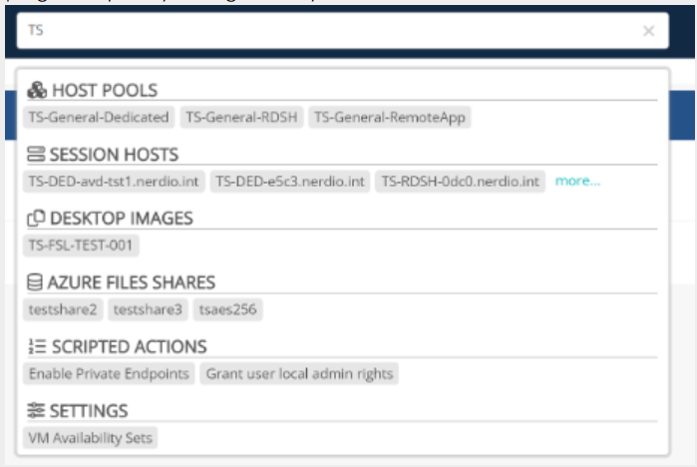This screenshot has width=697, height=467.
Task: Click the Settings sliders icon
Action: click(x=36, y=410)
